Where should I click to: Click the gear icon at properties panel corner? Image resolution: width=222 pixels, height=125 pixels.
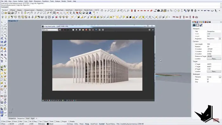(x=221, y=22)
